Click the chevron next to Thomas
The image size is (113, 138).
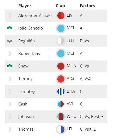[10, 129]
